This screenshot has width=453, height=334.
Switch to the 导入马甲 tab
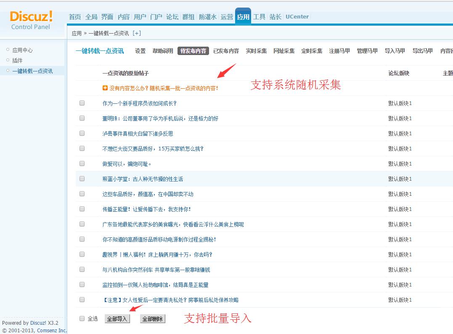[x=395, y=51]
